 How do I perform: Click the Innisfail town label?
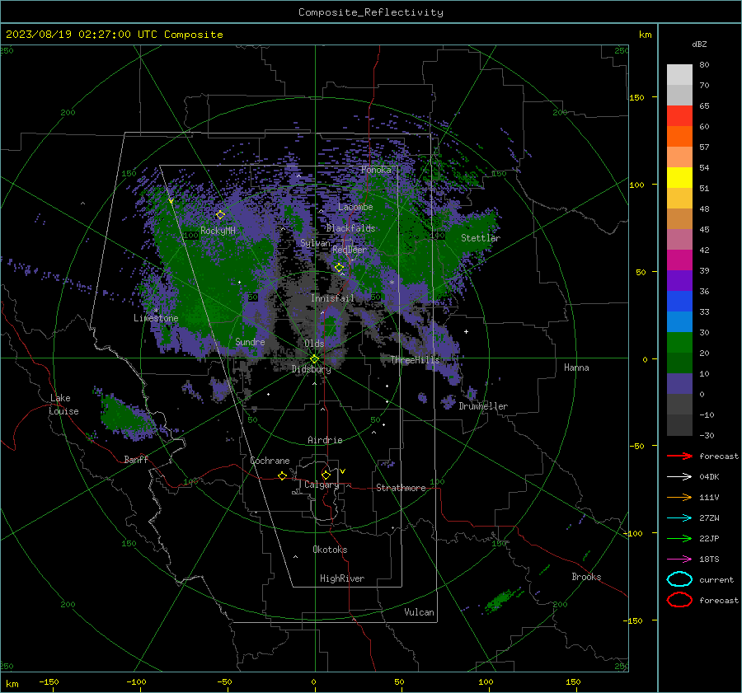(x=332, y=298)
